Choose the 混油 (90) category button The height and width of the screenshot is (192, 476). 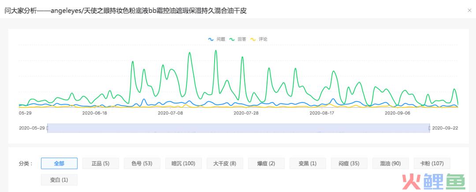pyautogui.click(x=390, y=163)
